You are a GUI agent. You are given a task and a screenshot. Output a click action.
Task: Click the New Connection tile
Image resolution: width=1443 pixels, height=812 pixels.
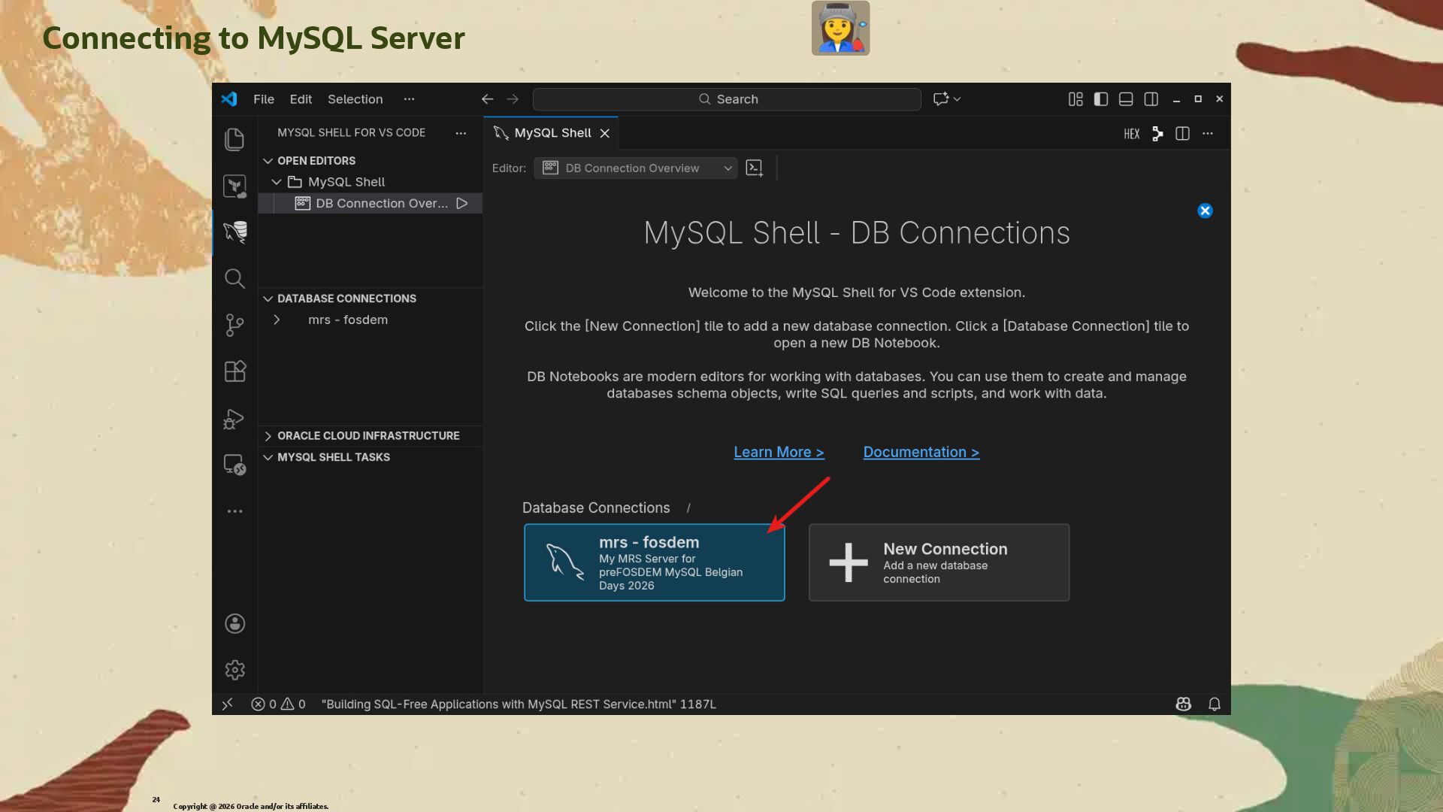pyautogui.click(x=939, y=562)
